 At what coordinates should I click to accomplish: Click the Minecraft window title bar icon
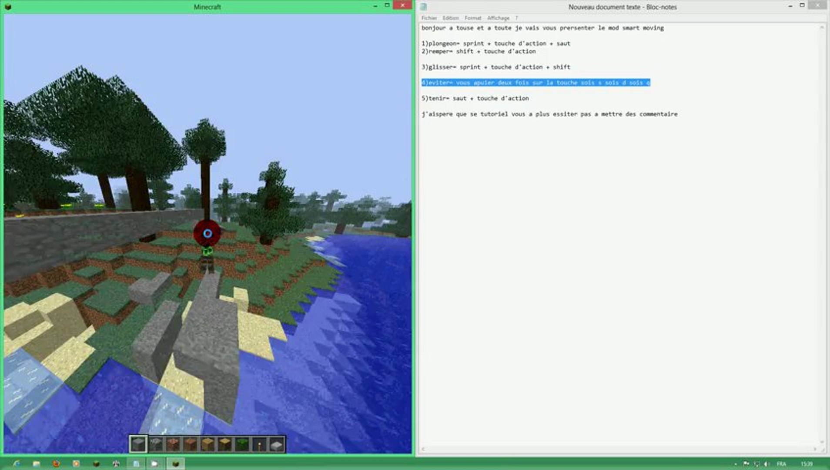click(8, 7)
